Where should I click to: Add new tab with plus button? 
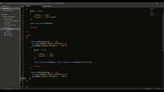160,6
